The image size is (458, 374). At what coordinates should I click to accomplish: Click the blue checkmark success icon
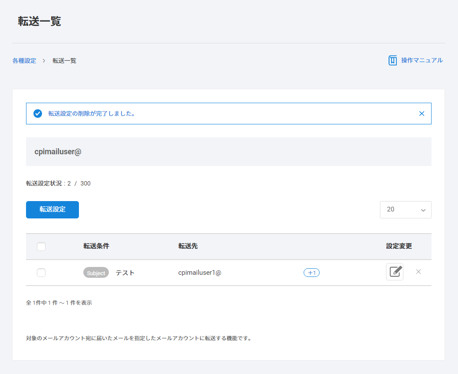[38, 114]
